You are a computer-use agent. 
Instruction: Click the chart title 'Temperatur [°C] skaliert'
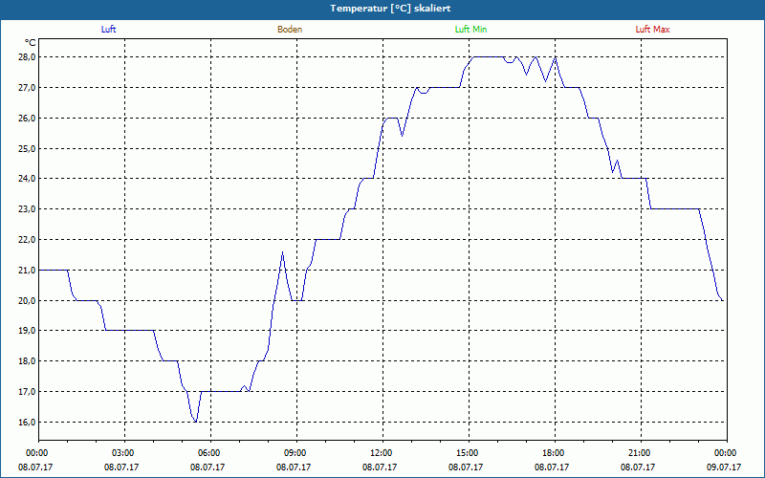(x=390, y=9)
